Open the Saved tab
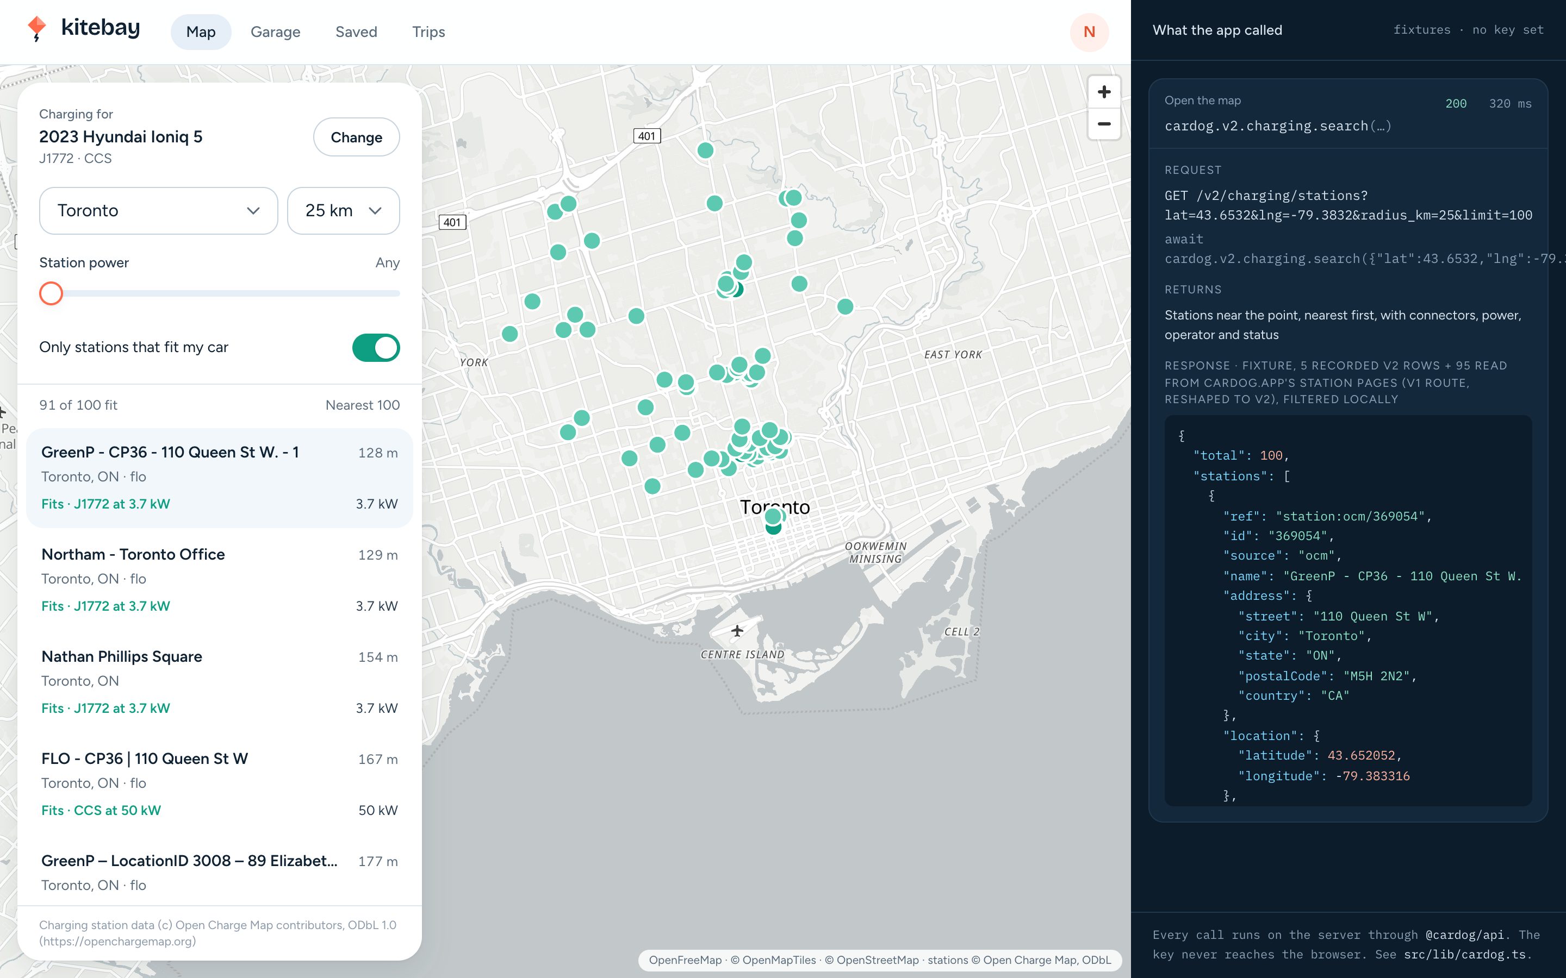1566x978 pixels. click(x=356, y=32)
